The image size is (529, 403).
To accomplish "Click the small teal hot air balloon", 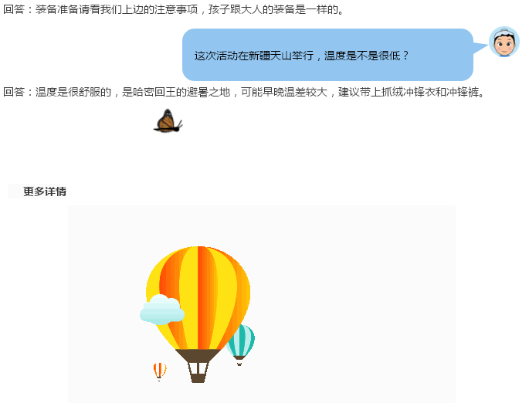I will point(241,344).
